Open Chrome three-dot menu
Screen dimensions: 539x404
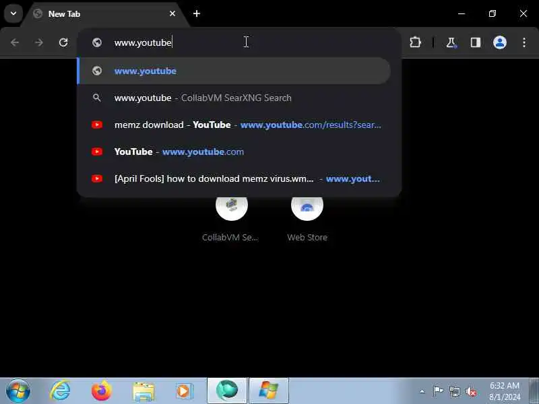(x=524, y=42)
